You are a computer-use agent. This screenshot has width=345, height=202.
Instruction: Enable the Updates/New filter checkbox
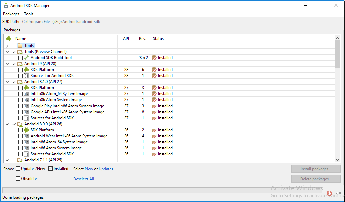pyautogui.click(x=18, y=169)
